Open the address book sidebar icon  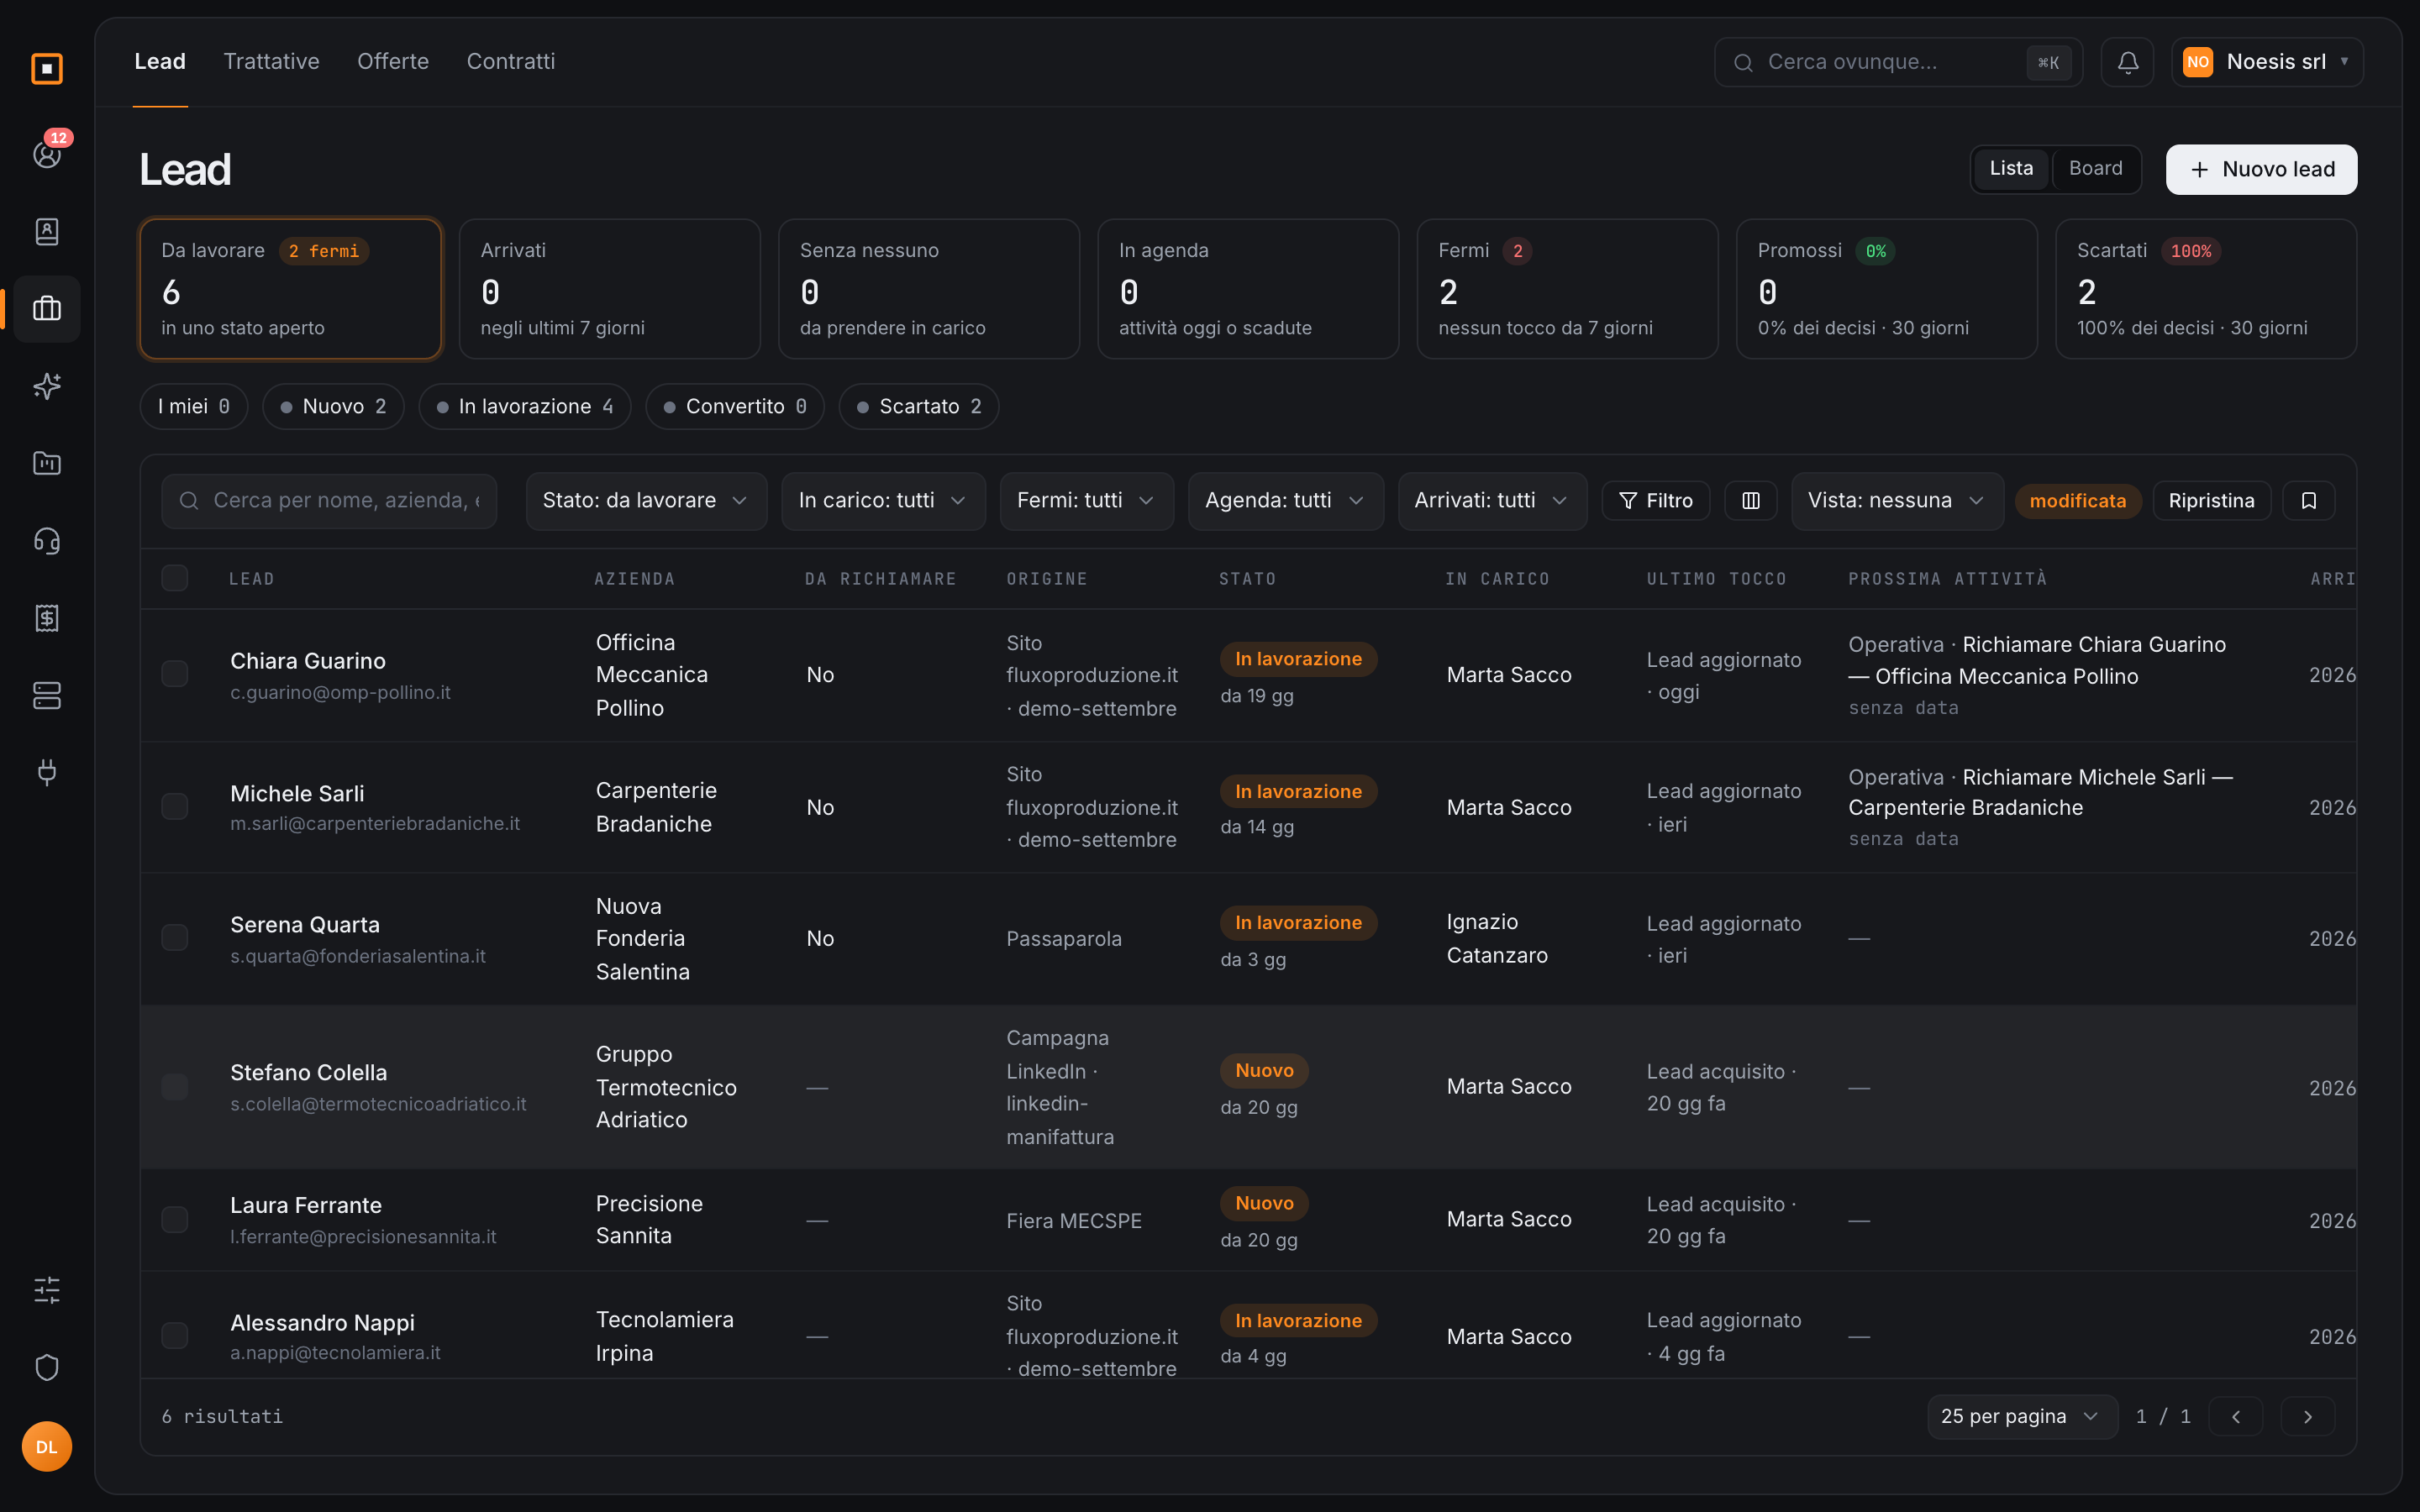(x=47, y=232)
